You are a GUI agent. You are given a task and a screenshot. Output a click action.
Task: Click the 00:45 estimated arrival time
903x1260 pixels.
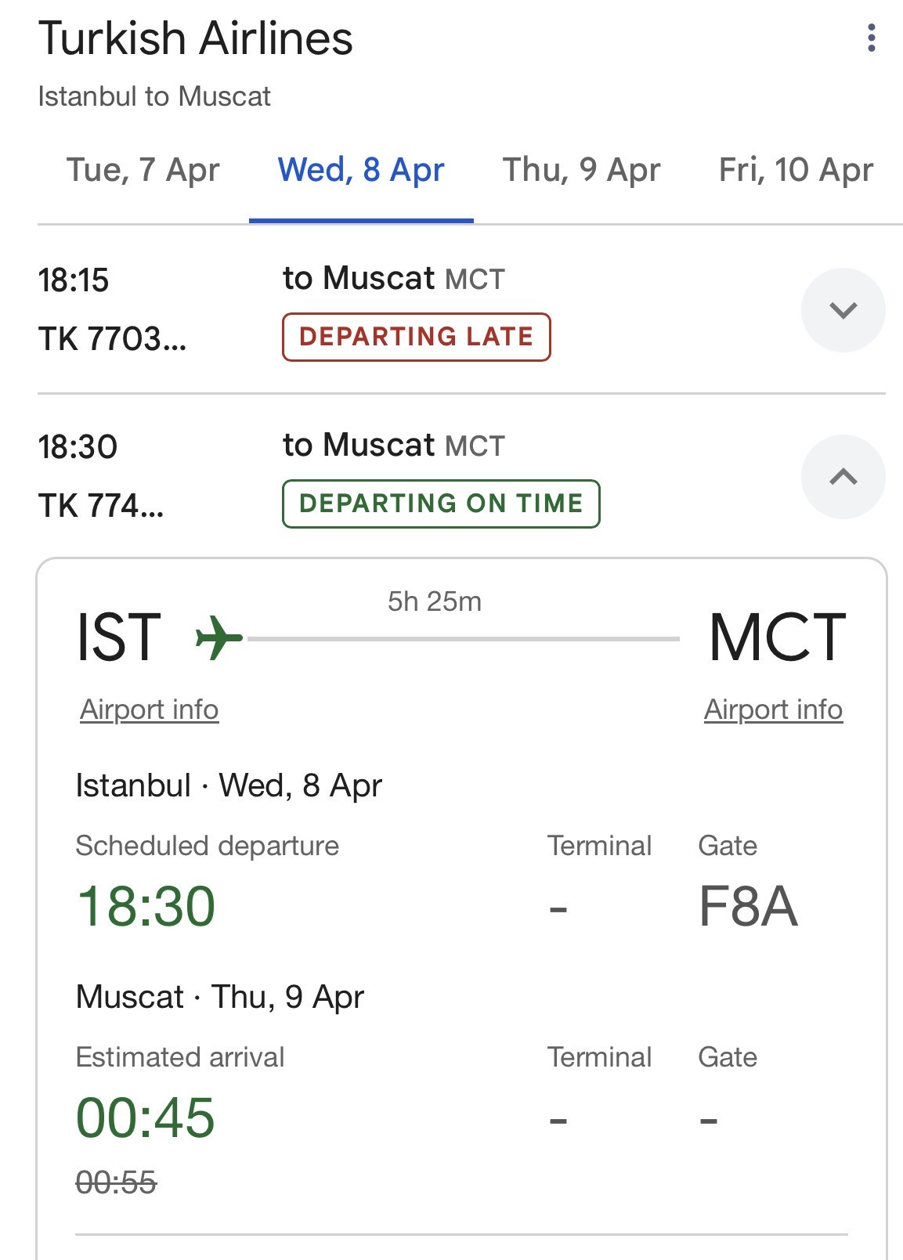pyautogui.click(x=146, y=1117)
